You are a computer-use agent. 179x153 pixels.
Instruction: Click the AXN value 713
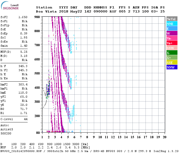click(x=136, y=11)
